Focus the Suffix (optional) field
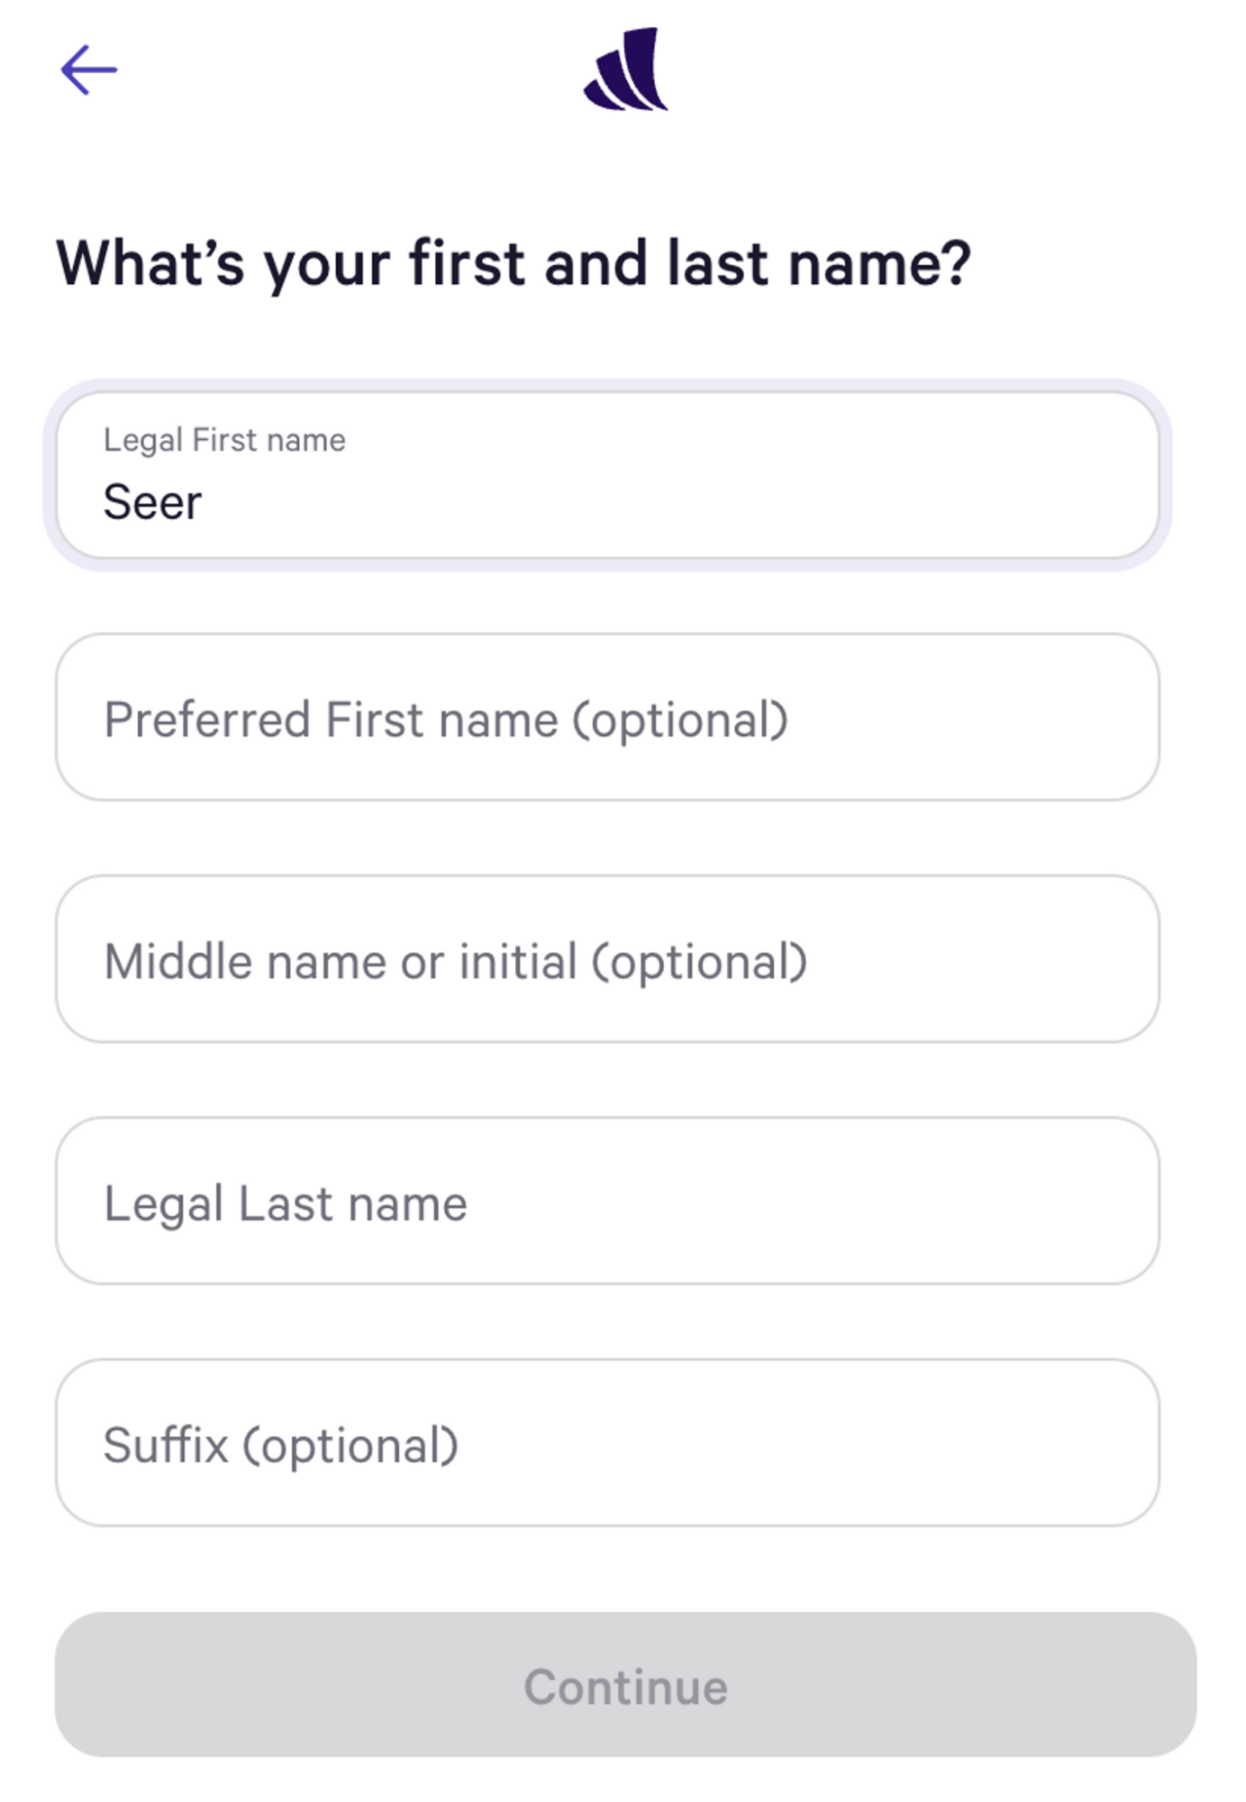 (x=811, y=1442)
